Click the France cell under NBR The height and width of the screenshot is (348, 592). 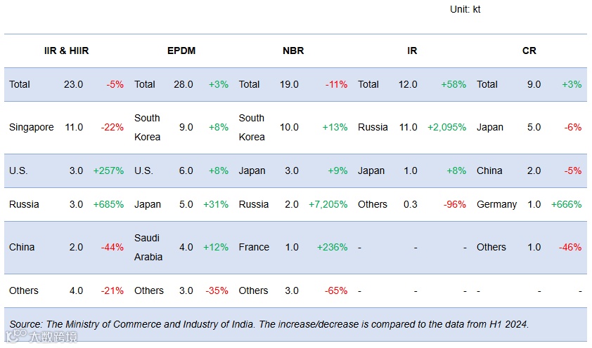click(x=254, y=247)
